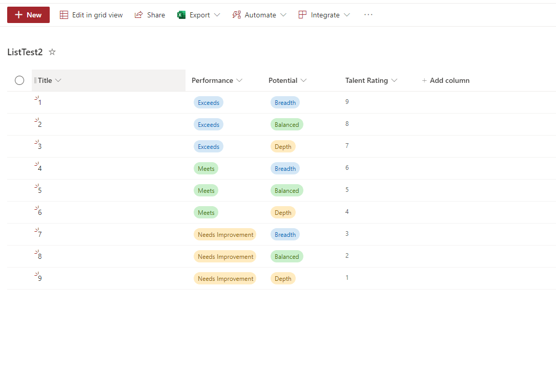Open the Talent Rating column menu
The height and width of the screenshot is (377, 556).
[x=371, y=80]
